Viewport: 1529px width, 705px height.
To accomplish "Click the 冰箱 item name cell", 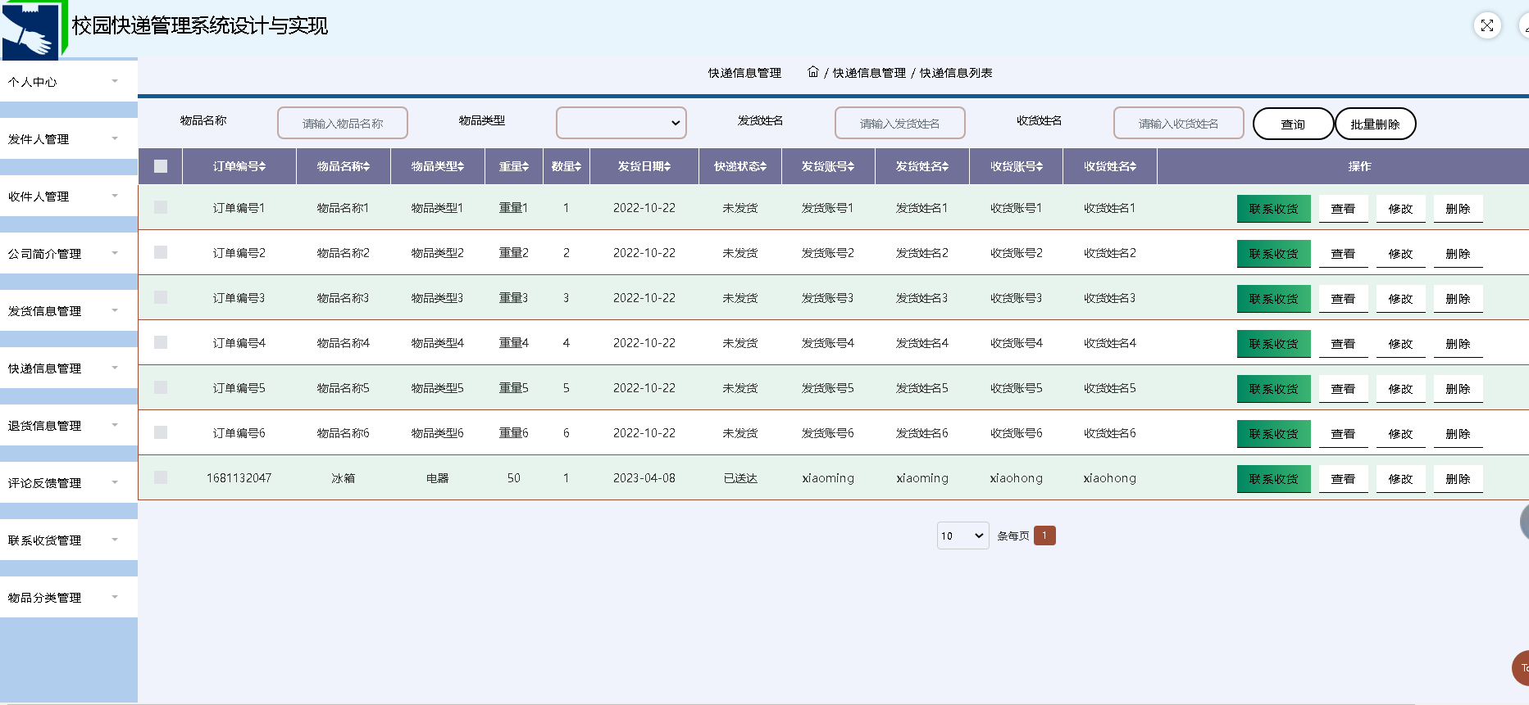I will 344,478.
